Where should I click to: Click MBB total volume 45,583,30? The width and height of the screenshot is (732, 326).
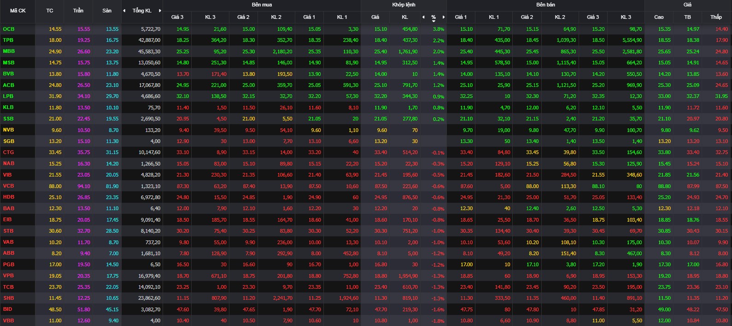[149, 51]
